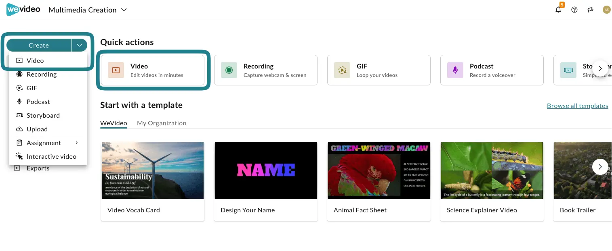Click the Podcast microphone icon in menu
The image size is (612, 251).
[x=19, y=102]
